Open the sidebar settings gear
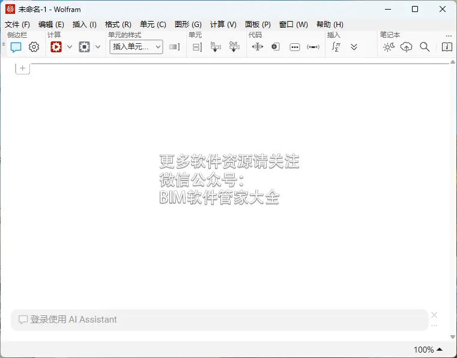 tap(34, 47)
